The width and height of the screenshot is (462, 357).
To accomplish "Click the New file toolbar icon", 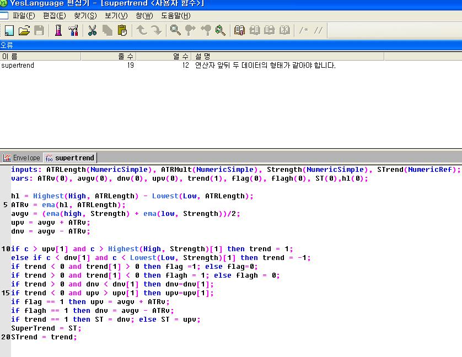I will point(9,30).
